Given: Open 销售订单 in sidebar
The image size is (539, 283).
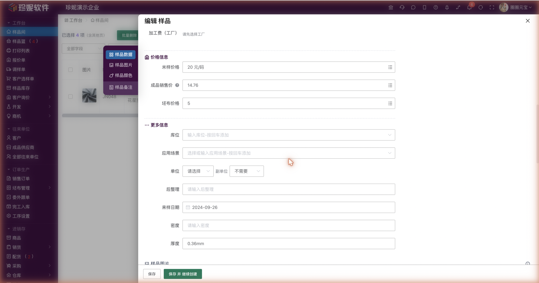Looking at the screenshot, I should coord(29,179).
